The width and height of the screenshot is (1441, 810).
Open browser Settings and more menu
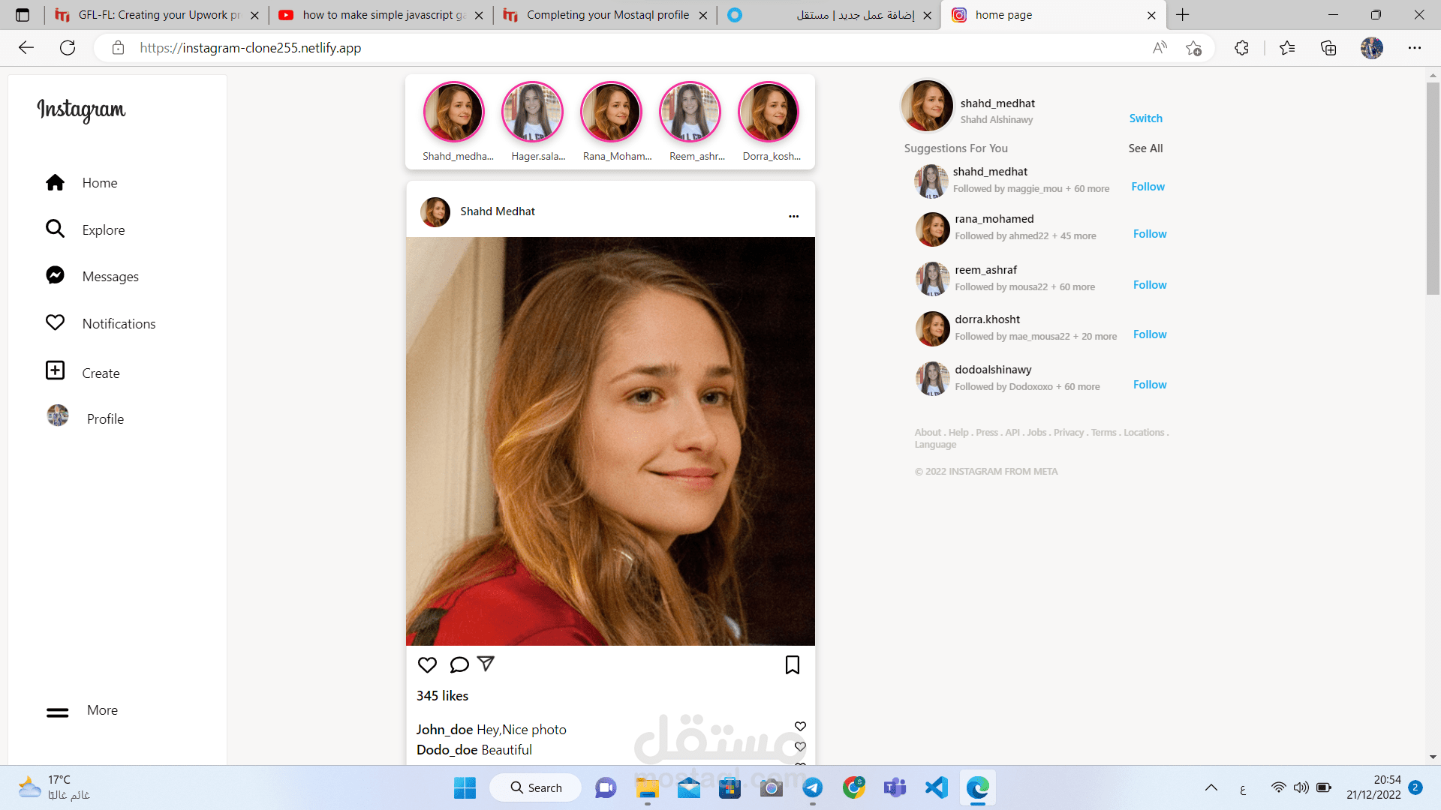click(x=1415, y=48)
